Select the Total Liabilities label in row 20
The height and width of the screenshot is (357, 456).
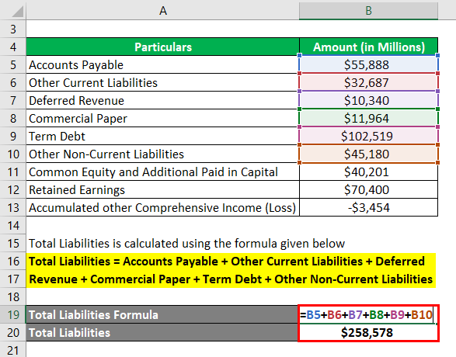tap(162, 333)
